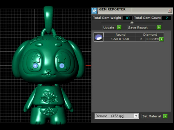Image resolution: width=174 pixels, height=130 pixels.
Task: Select the right eye gem on the model
Action: click(x=62, y=66)
